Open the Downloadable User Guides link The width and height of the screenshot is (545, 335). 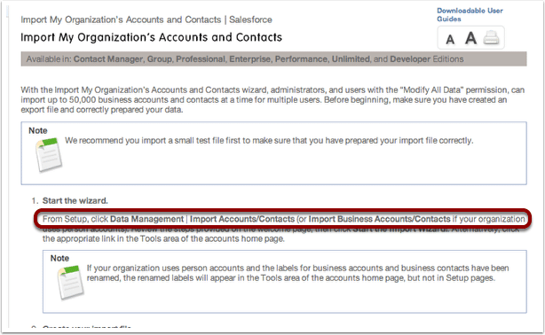[470, 15]
